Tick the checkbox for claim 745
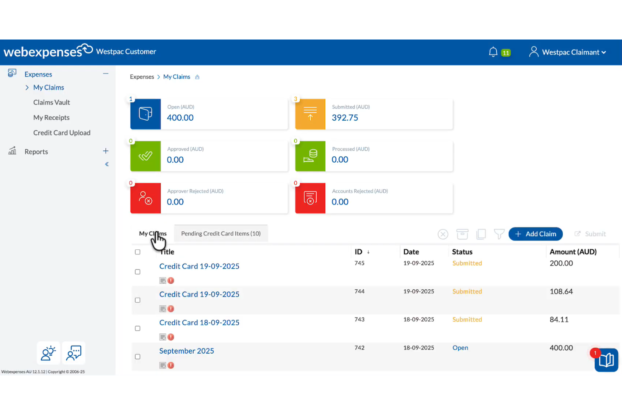Viewport: 622px width, 415px height. (137, 272)
